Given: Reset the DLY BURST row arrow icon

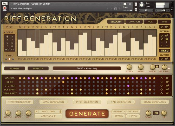Looking at the screenshot, I should (x=161, y=90).
